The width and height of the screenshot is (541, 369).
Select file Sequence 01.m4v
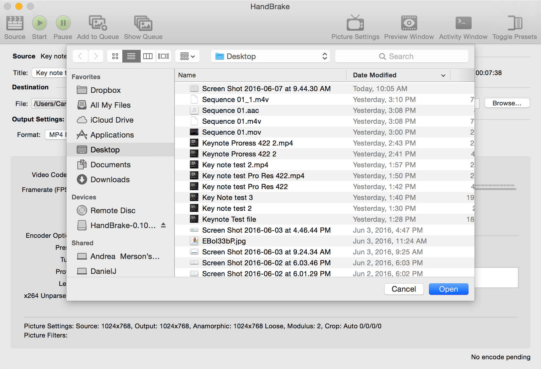[x=324, y=121]
